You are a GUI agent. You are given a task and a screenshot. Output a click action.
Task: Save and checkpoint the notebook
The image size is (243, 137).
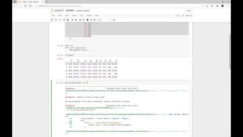(52, 20)
